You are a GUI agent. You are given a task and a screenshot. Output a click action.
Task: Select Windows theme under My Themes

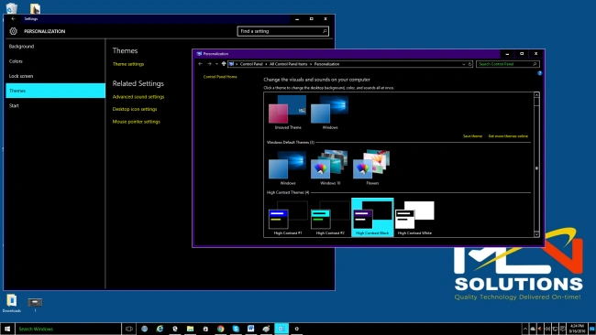(330, 113)
